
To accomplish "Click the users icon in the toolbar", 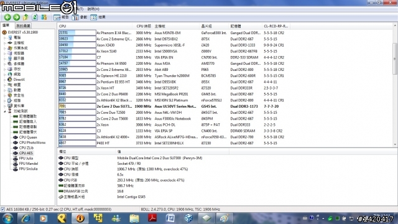I will [44, 17].
